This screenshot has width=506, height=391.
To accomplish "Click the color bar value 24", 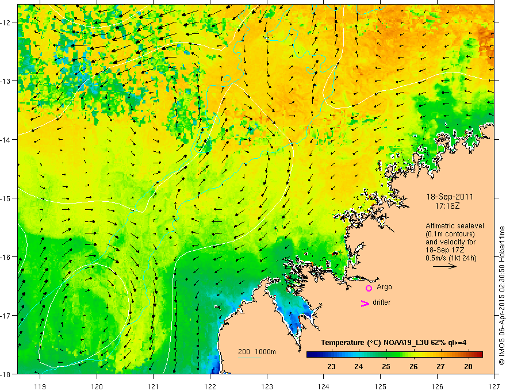I will 359,366.
